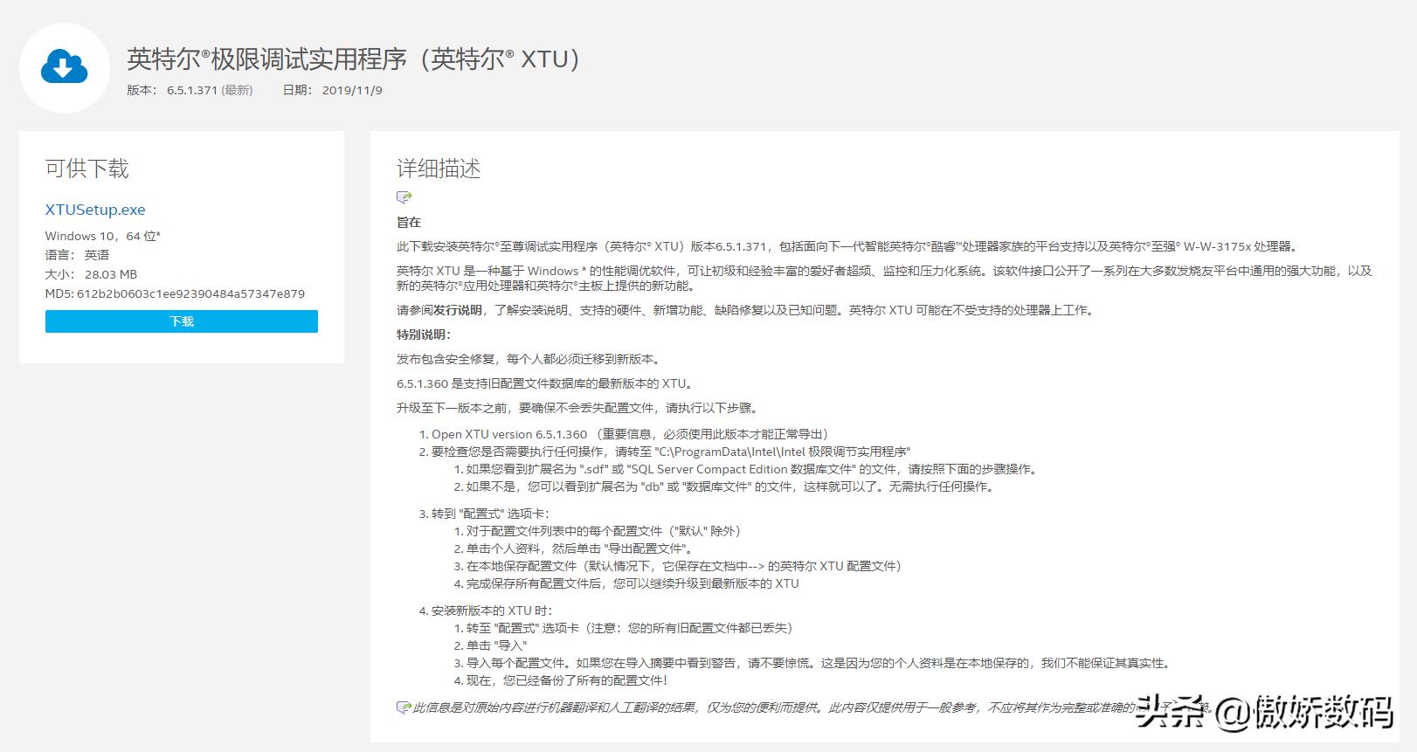Click paragraph starting 此下载安装英特尔至尊调试实用程序
This screenshot has width=1417, height=752.
848,246
